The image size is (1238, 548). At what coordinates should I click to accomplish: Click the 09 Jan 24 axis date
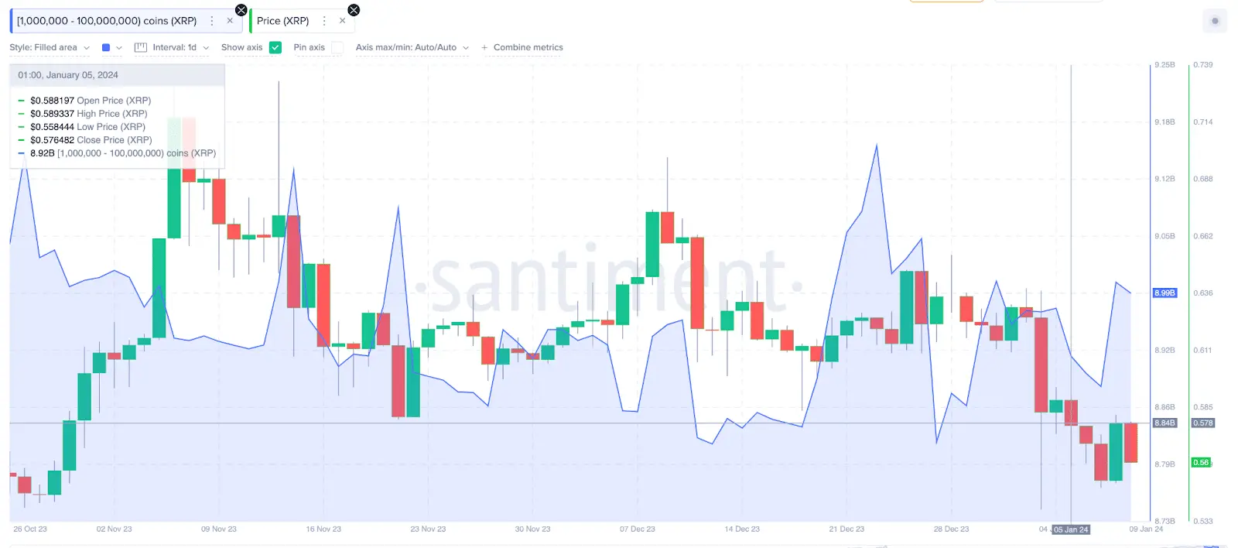pyautogui.click(x=1146, y=529)
